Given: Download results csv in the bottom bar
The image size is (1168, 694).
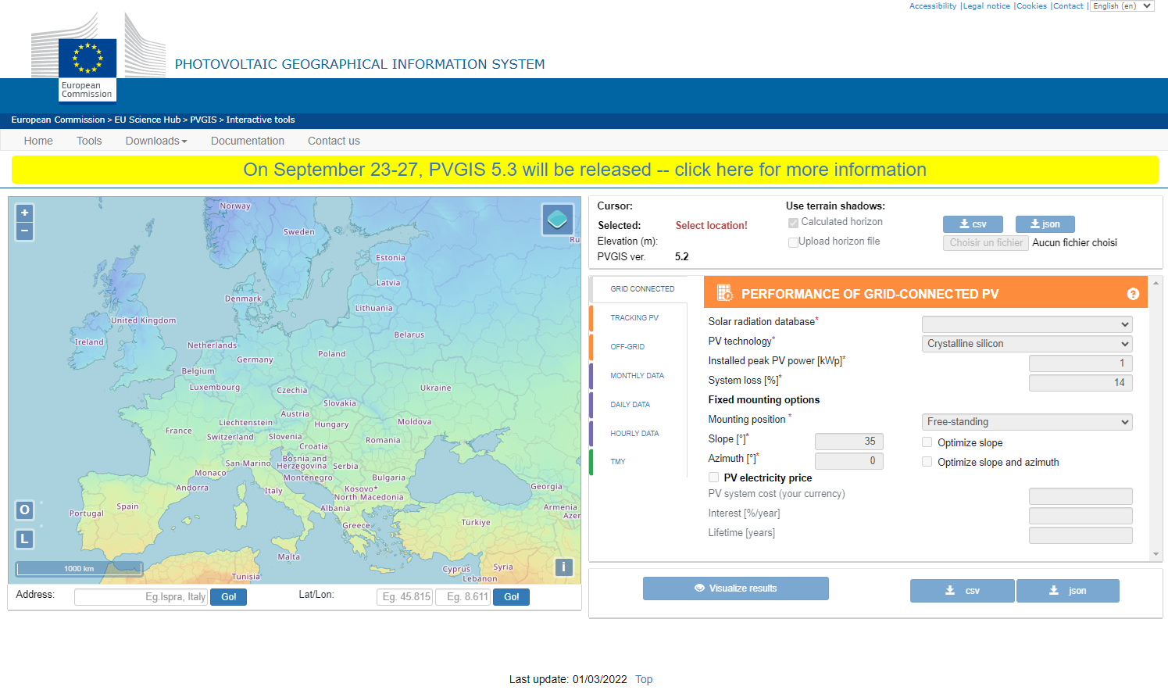Looking at the screenshot, I should (963, 591).
